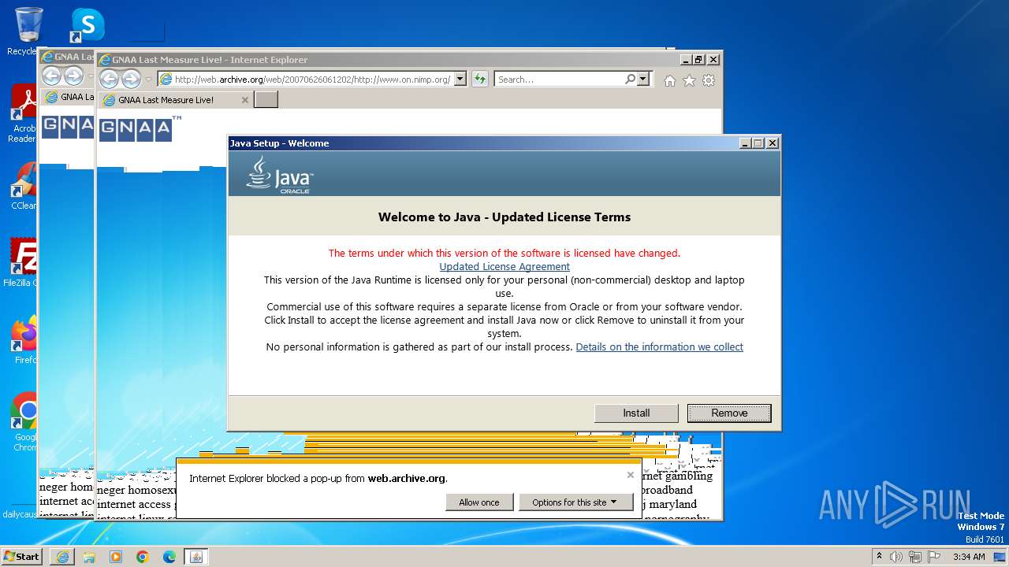Open Internet Explorer in taskbar
This screenshot has height=567, width=1009.
click(62, 557)
